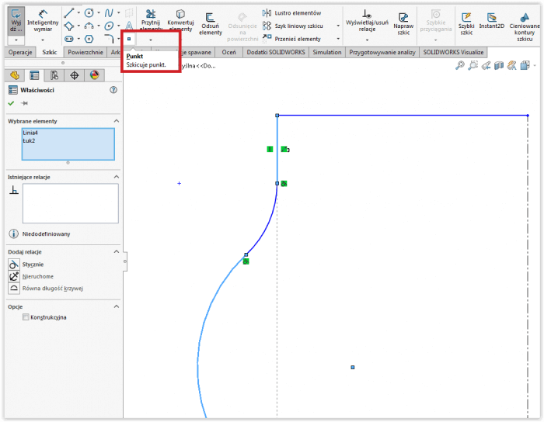Image resolution: width=544 pixels, height=422 pixels.
Task: Select the Polygon sketch tool
Action: pyautogui.click(x=89, y=39)
